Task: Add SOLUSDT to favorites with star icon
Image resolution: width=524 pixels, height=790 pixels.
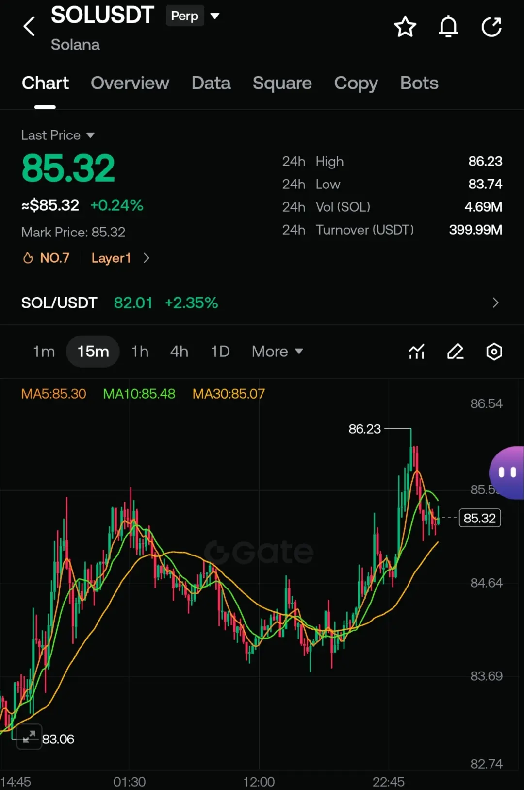Action: pyautogui.click(x=405, y=27)
